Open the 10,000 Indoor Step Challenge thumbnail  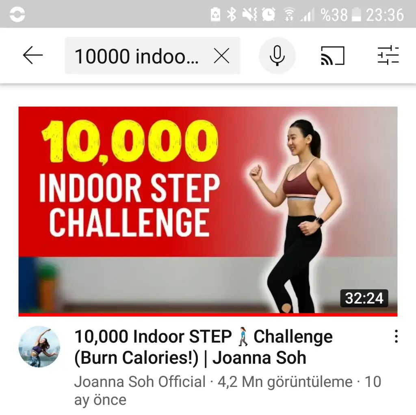click(x=208, y=210)
